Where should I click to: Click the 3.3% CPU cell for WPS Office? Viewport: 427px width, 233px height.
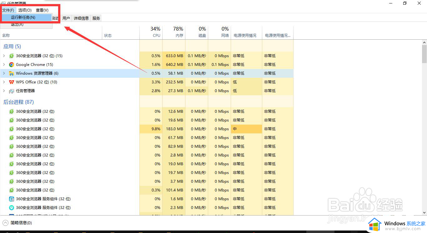tap(151, 82)
